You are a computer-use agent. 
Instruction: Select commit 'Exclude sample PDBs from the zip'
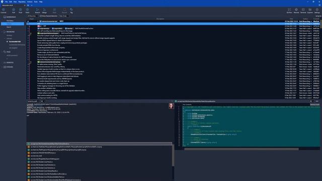point(48,45)
